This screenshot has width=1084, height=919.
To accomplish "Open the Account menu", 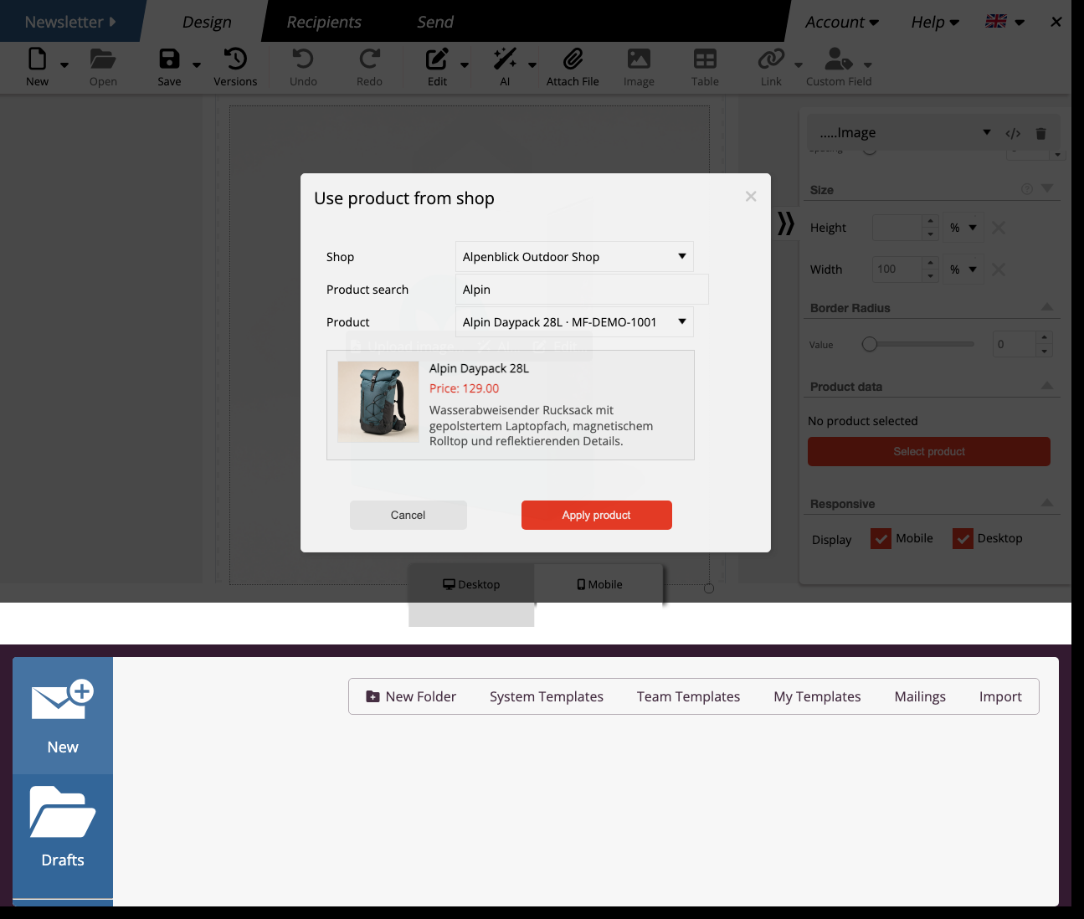I will coord(842,22).
